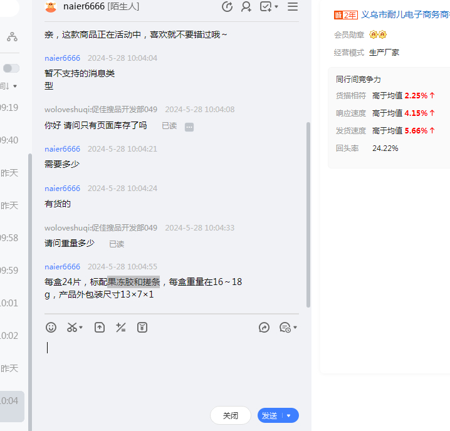The image size is (450, 431).
Task: Open the sort dropdown in the conversation list
Action: tap(14, 86)
